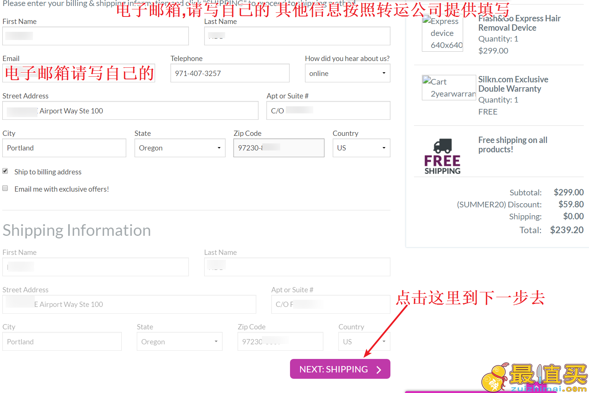Open the 'How did you hear about us?' dropdown
Screen dimensions: 589x393
(347, 73)
